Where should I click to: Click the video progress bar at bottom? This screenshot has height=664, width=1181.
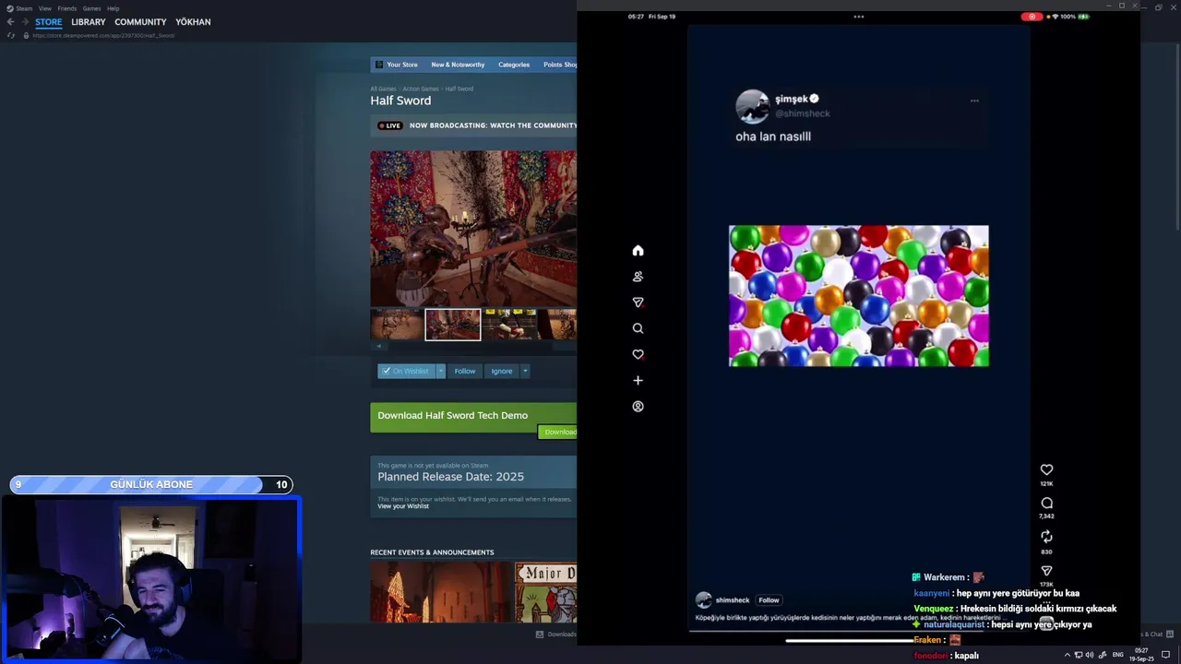[x=859, y=631]
